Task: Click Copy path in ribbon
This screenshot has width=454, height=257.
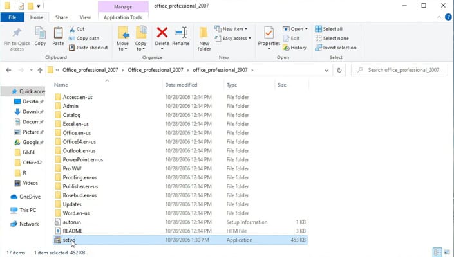Action: 84,38
